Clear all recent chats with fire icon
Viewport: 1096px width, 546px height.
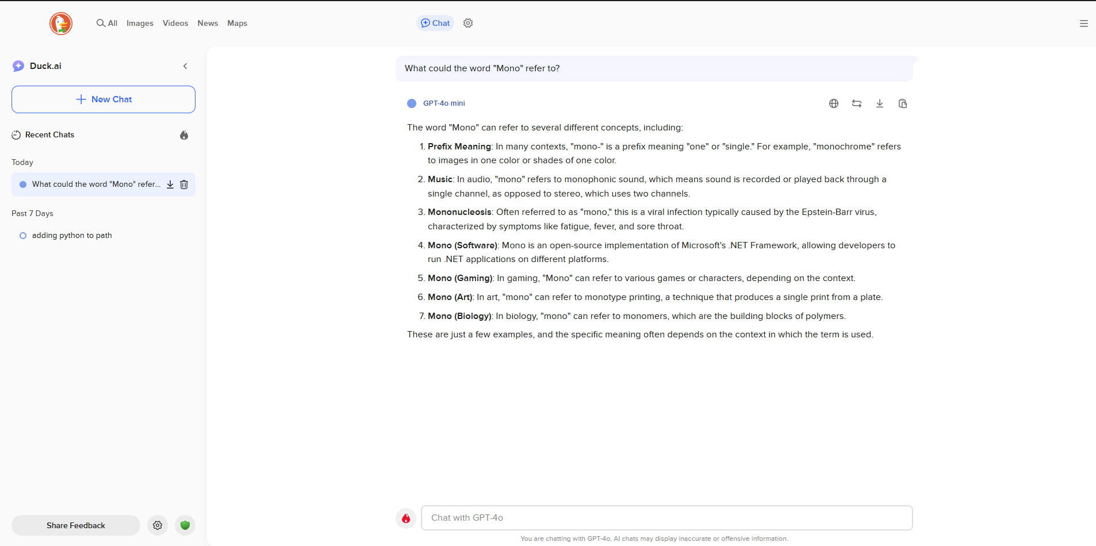click(x=184, y=135)
